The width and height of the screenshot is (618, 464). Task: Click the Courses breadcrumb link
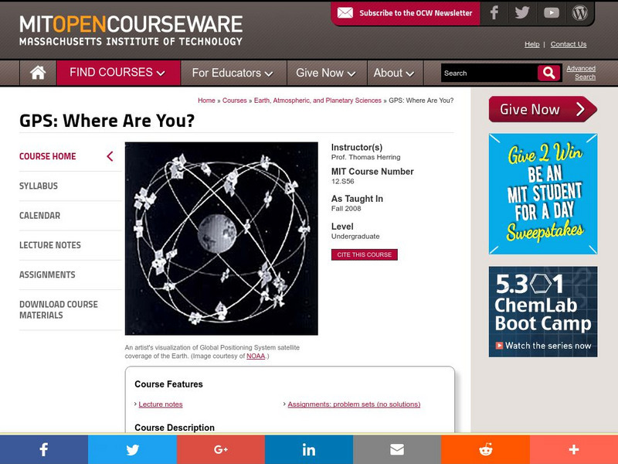click(235, 101)
